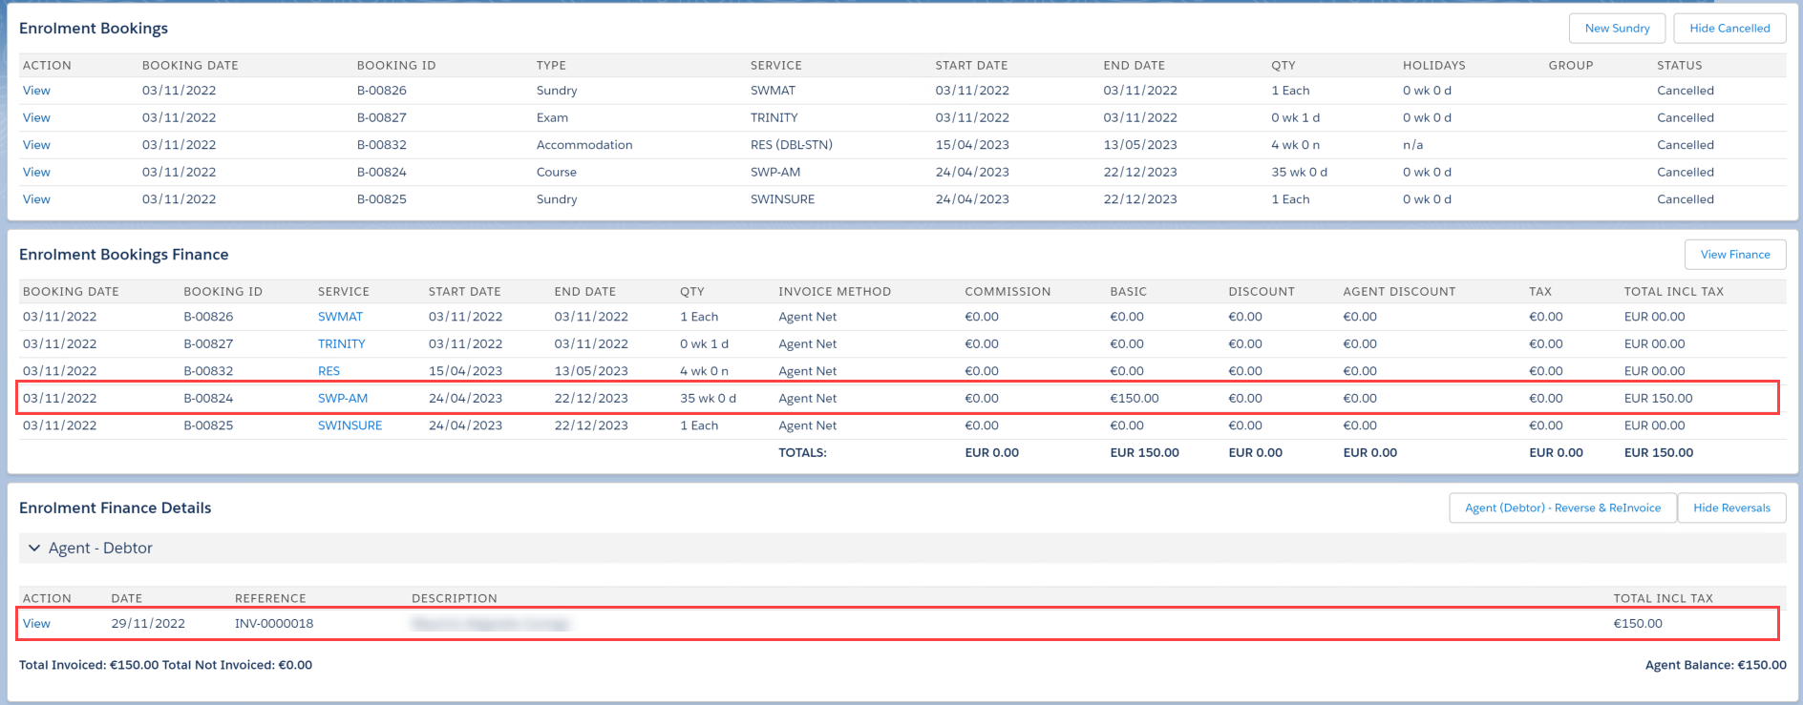
Task: Click Agent (Debtor) - Reverse & ReInvoice
Action: pyautogui.click(x=1562, y=508)
